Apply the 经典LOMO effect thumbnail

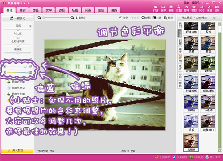[191, 28]
